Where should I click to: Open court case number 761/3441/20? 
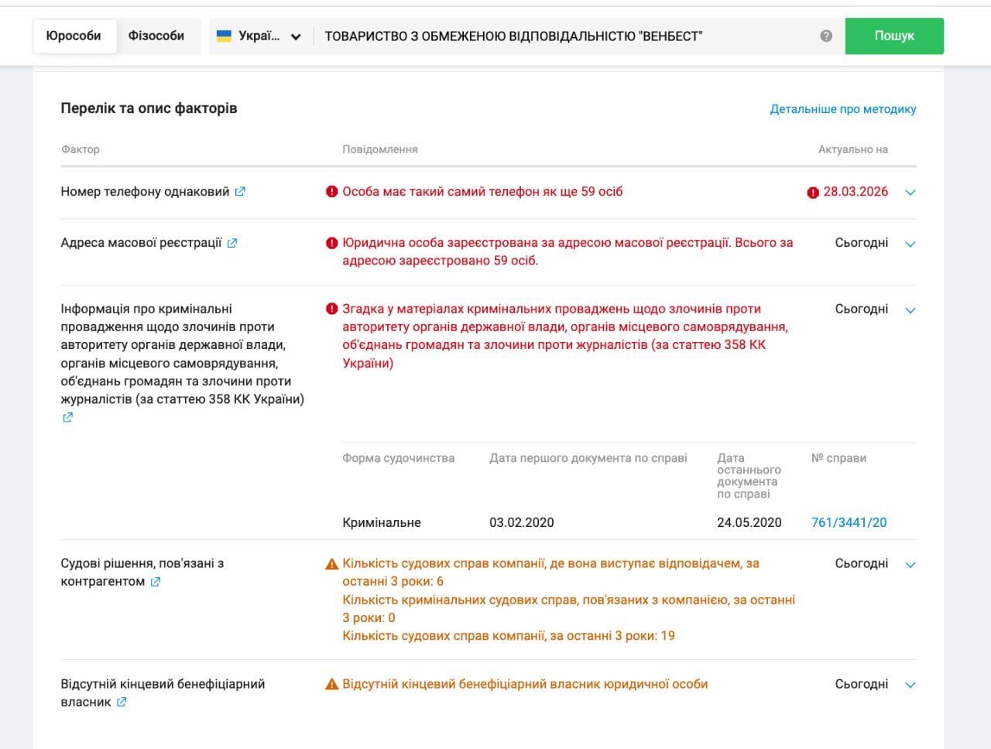click(x=849, y=523)
